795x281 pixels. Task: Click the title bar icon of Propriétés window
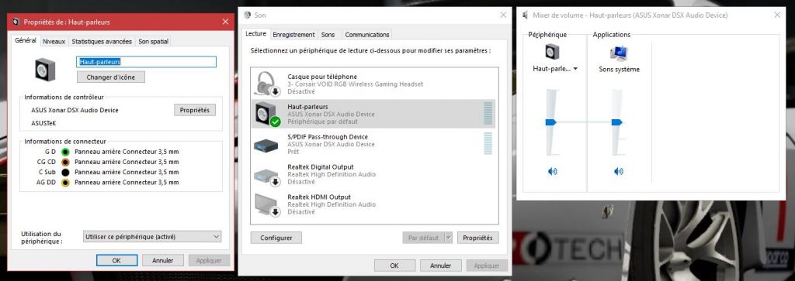[16, 22]
